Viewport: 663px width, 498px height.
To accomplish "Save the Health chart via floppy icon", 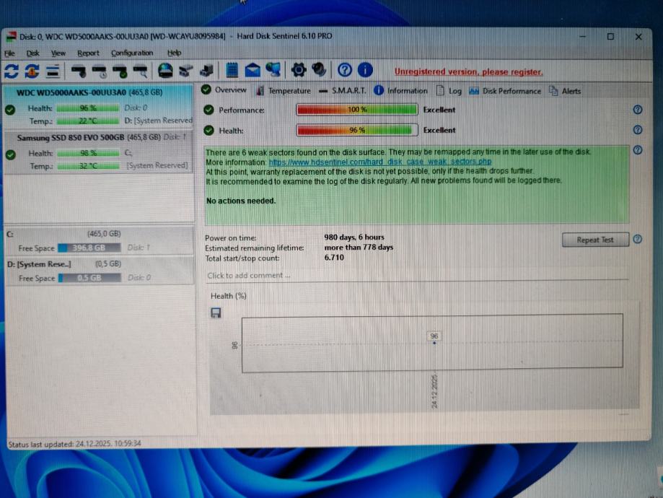I will (216, 313).
